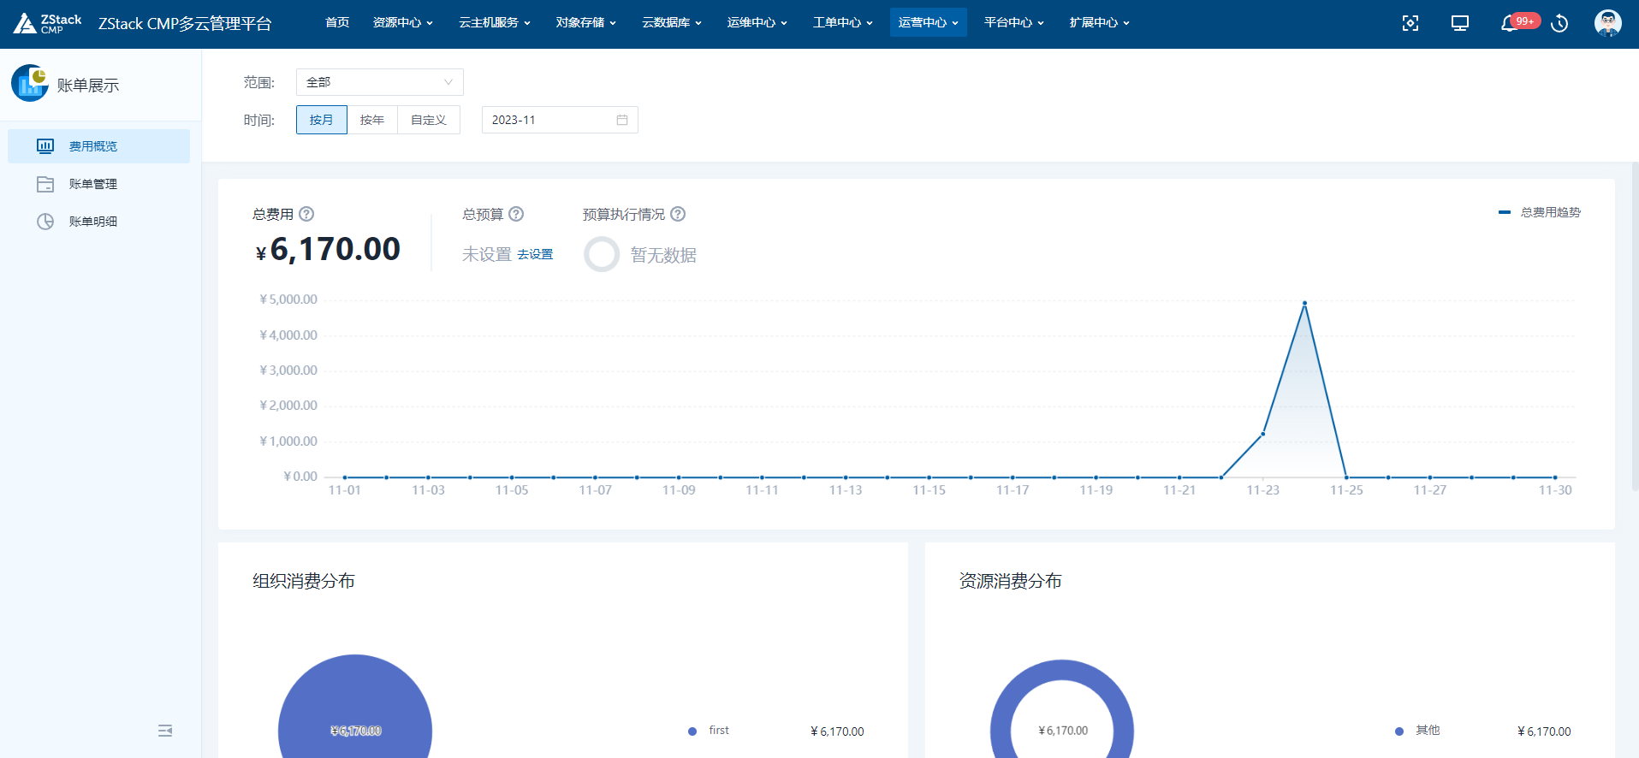Collapse the sidebar using bottom menu icon
This screenshot has width=1639, height=758.
[x=165, y=731]
